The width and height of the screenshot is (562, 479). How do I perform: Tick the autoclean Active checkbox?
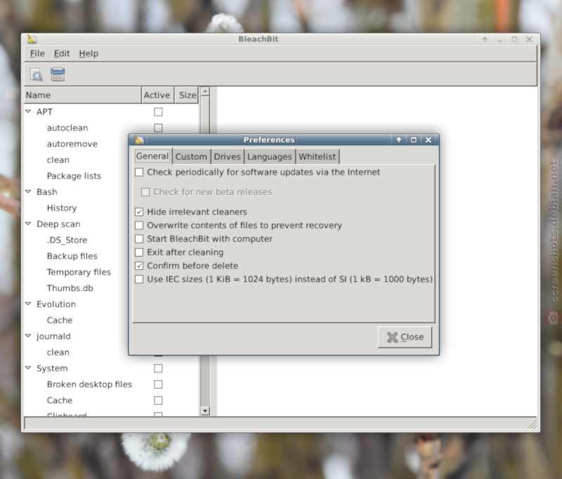(158, 128)
